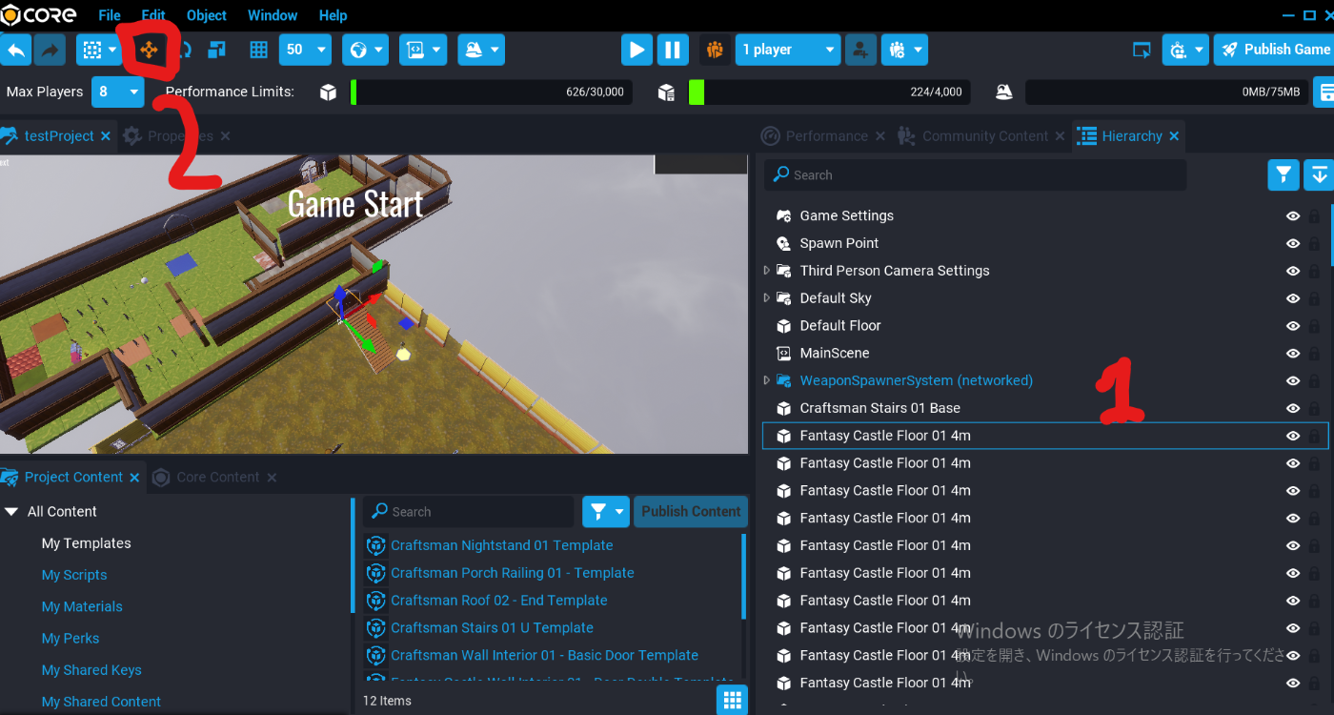Viewport: 1334px width, 715px height.
Task: Select the Rotate tool
Action: point(183,50)
